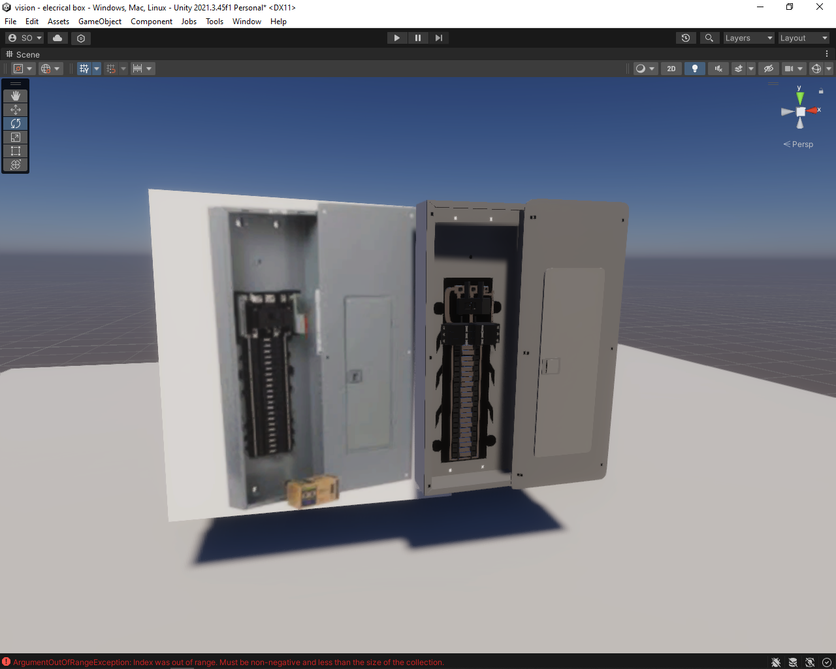The width and height of the screenshot is (836, 669).
Task: Select the combined Transform tool
Action: pos(16,165)
